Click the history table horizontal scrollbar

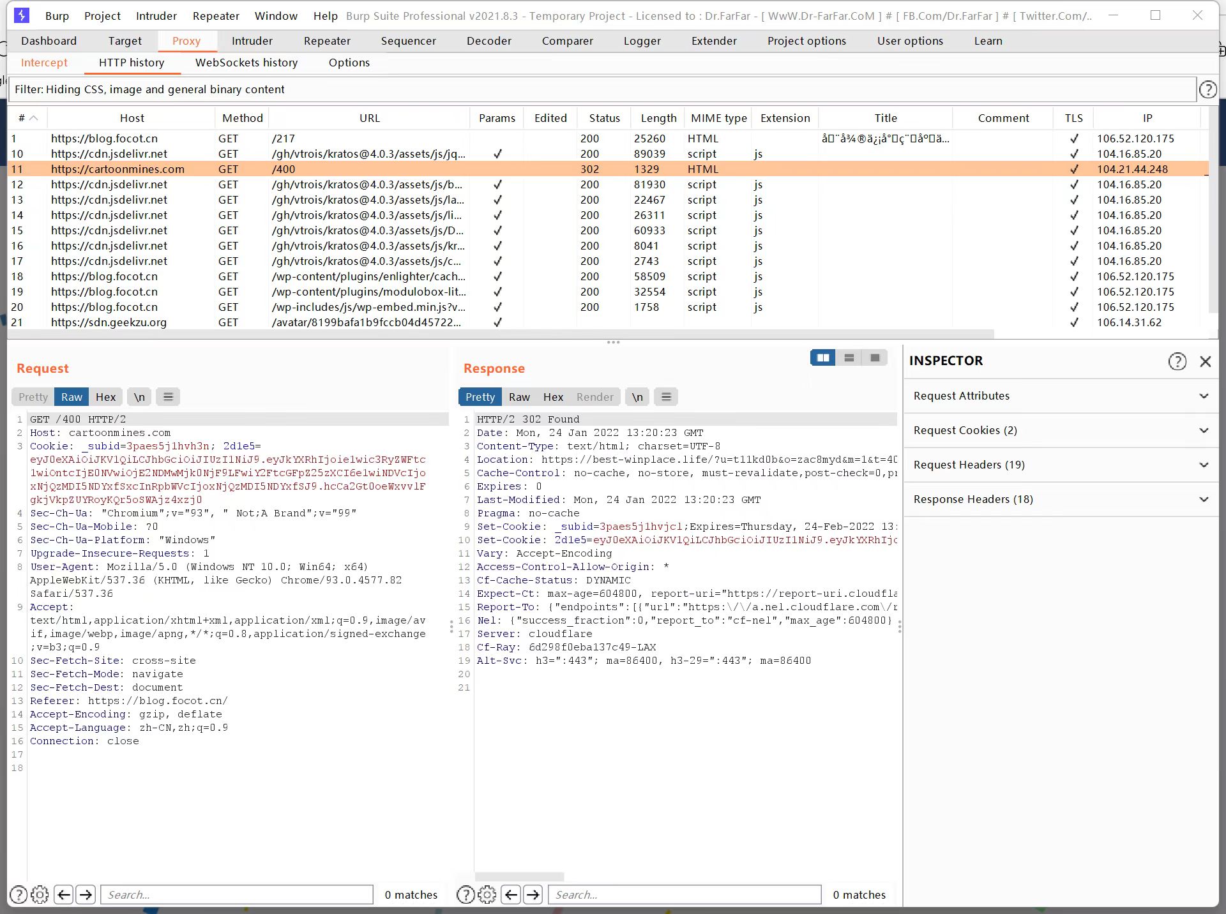click(501, 334)
